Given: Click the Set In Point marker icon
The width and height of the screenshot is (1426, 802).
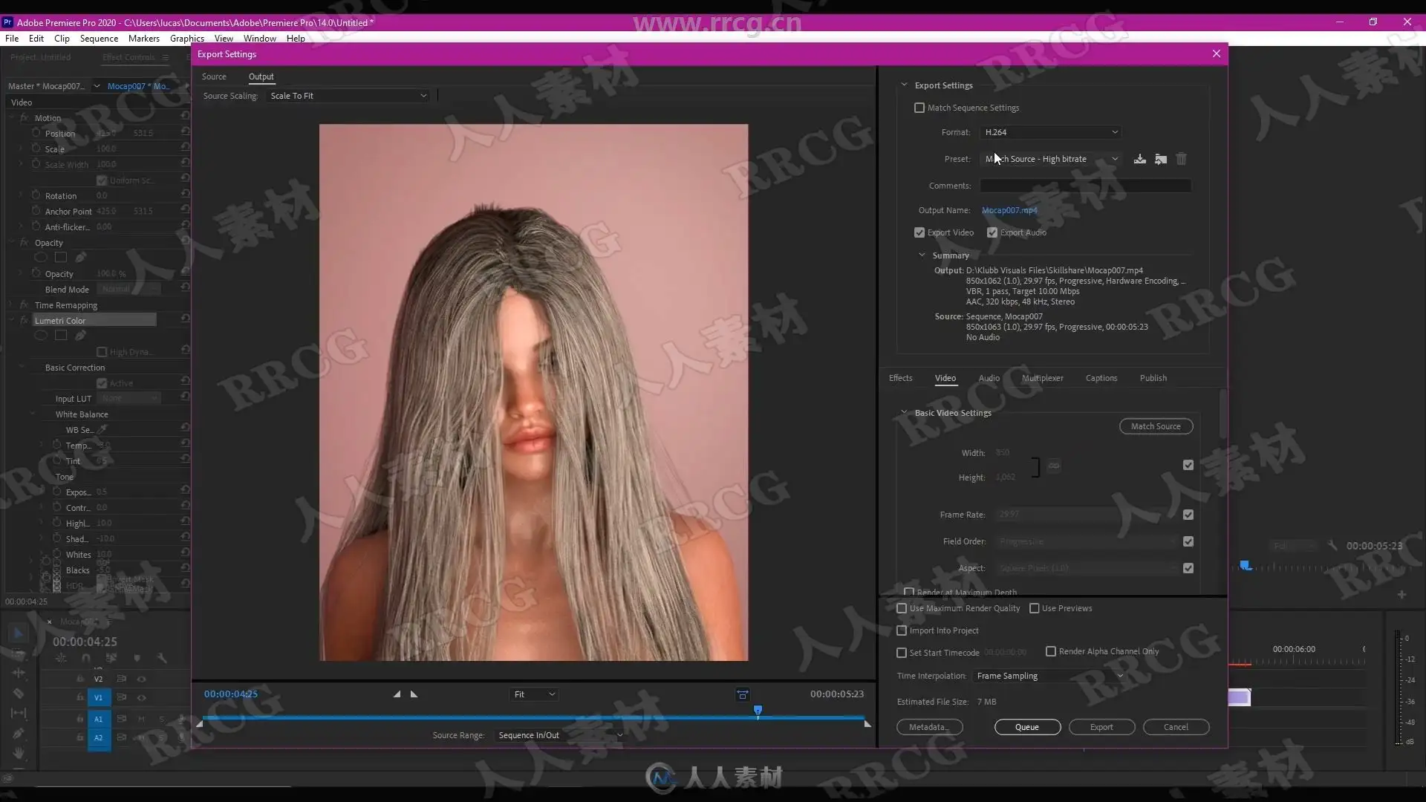Looking at the screenshot, I should (397, 694).
